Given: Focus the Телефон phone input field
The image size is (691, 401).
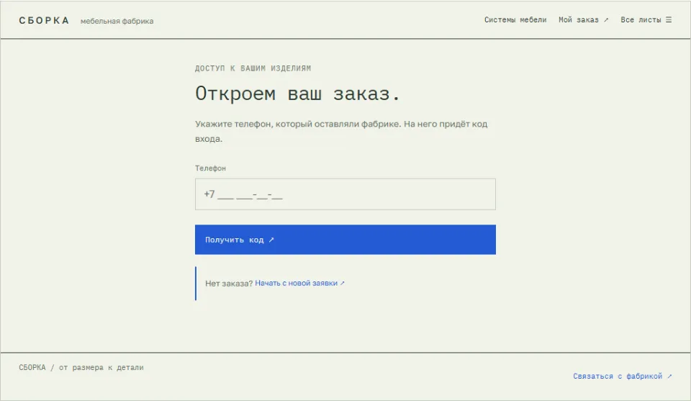Looking at the screenshot, I should (x=345, y=194).
